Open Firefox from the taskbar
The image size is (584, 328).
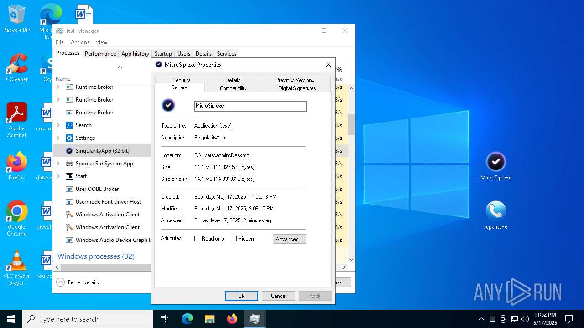pos(232,319)
